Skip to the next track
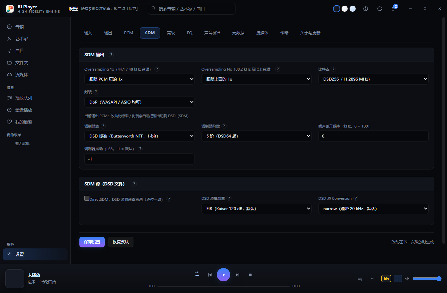The image size is (447, 293). [238, 275]
